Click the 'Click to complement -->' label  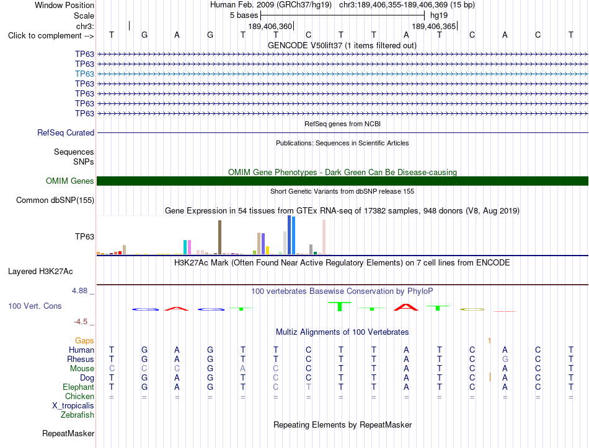[x=51, y=36]
